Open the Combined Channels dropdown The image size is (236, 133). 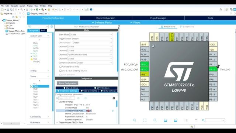pyautogui.click(x=94, y=62)
